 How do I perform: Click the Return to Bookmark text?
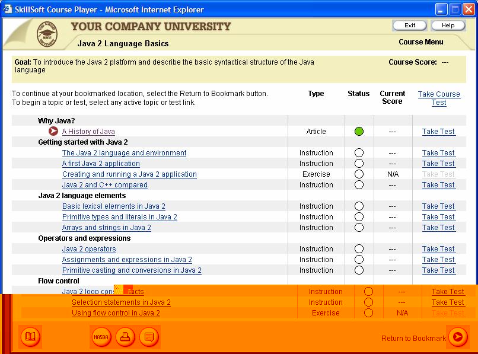pos(413,338)
